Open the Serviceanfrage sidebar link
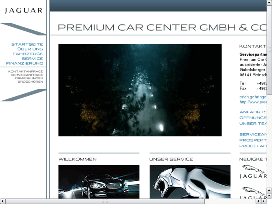Image resolution: width=272 pixels, height=204 pixels. pyautogui.click(x=27, y=75)
